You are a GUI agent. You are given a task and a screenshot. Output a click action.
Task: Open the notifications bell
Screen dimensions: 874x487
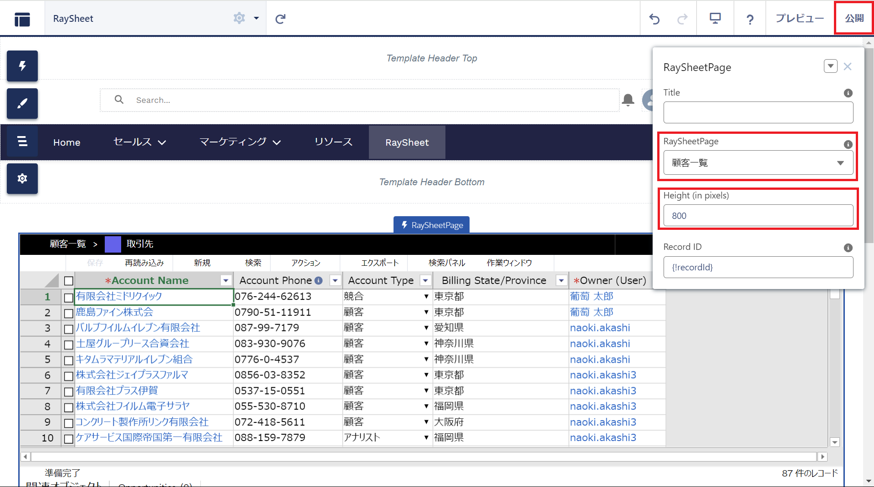coord(628,100)
